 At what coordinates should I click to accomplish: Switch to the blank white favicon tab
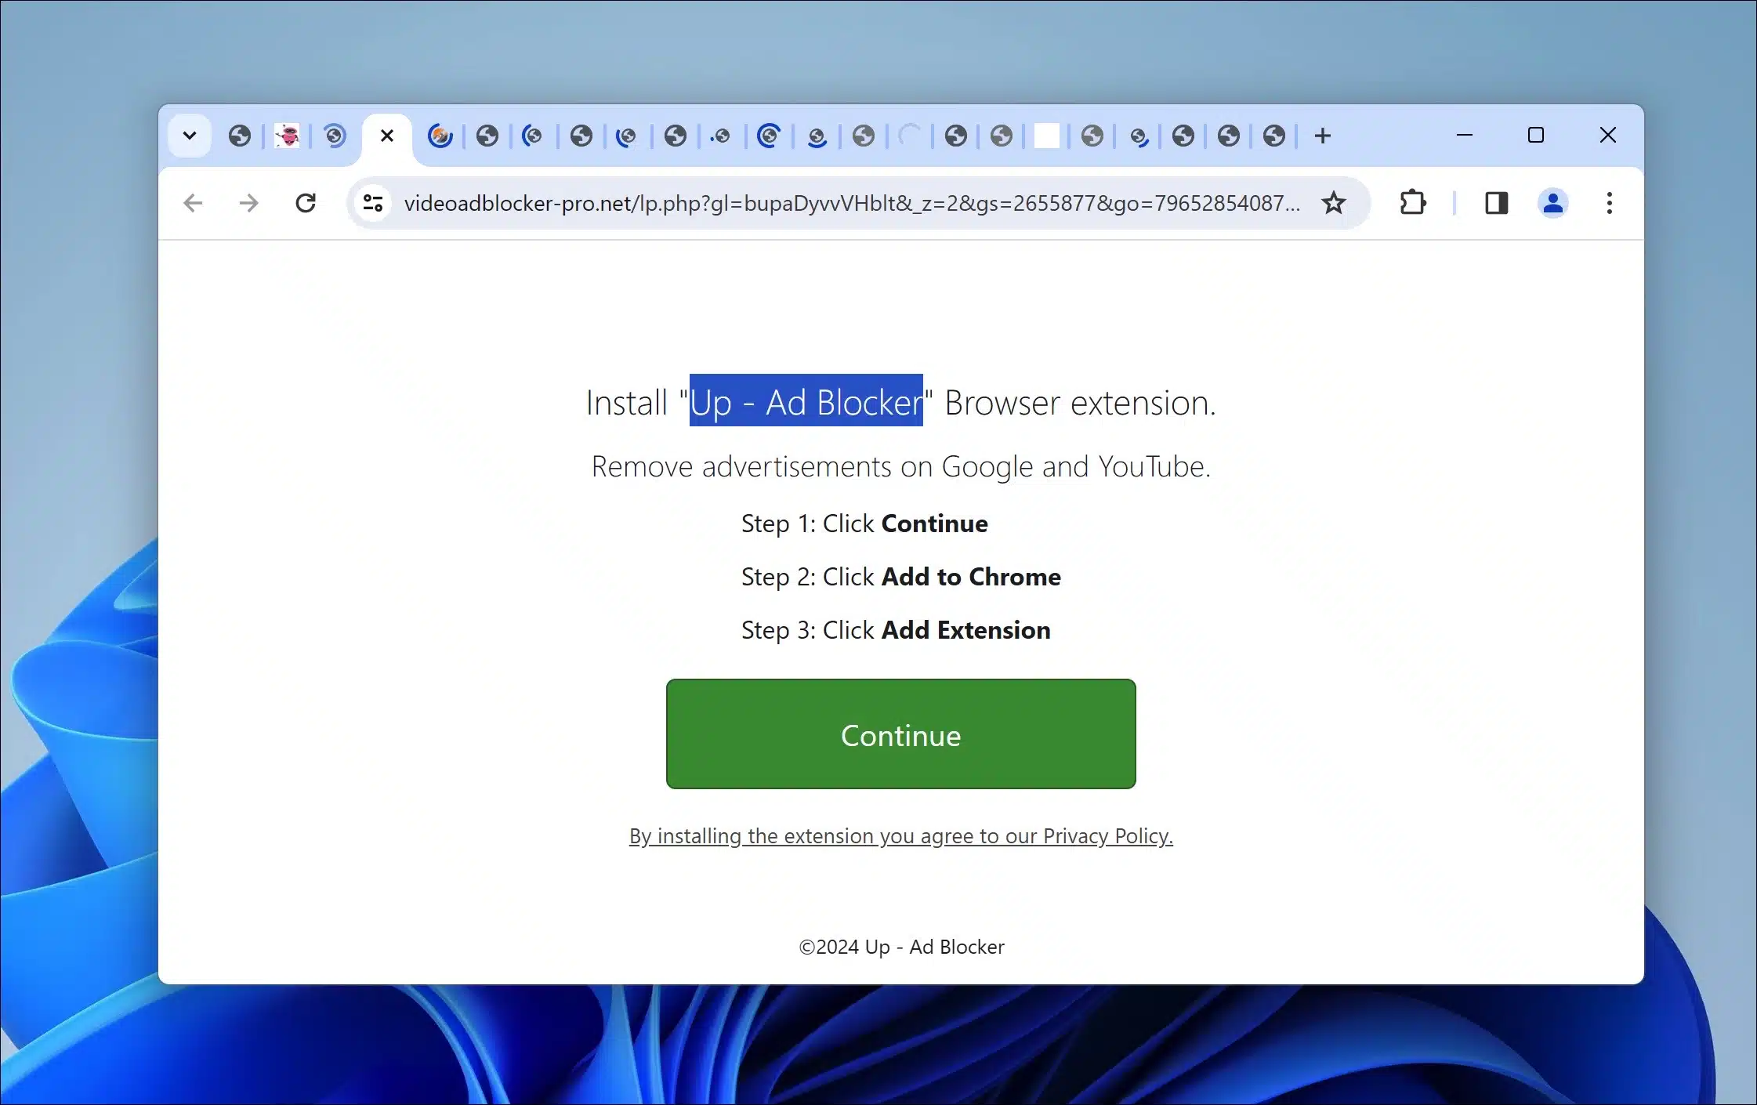click(1046, 136)
